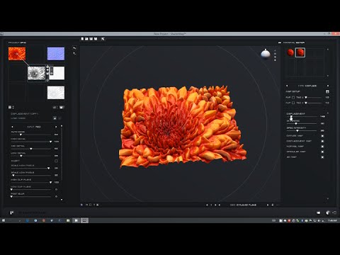Switch material Type Displace to previous

[x=287, y=86]
